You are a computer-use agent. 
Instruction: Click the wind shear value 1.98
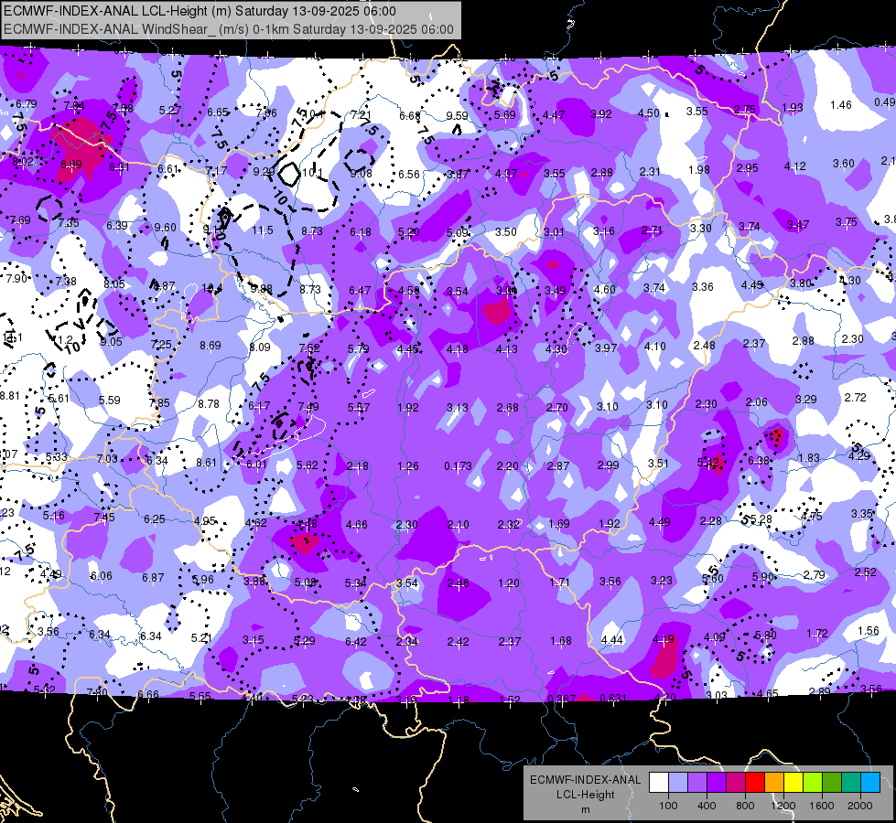[x=699, y=169]
